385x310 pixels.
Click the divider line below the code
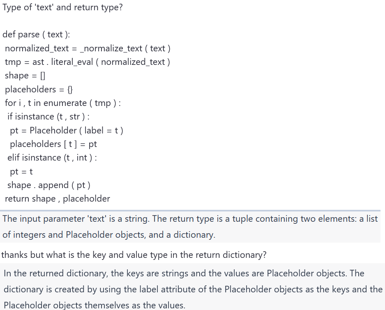click(191, 210)
